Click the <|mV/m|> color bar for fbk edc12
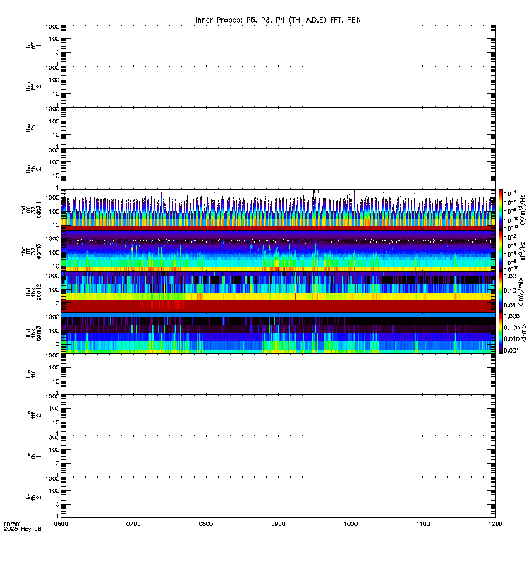Viewport: 529px width, 564px height. pyautogui.click(x=501, y=292)
